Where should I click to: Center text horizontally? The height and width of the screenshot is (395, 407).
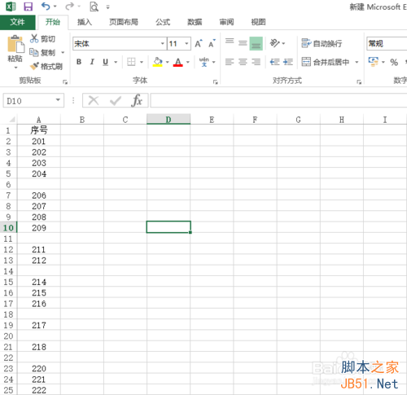coord(243,62)
